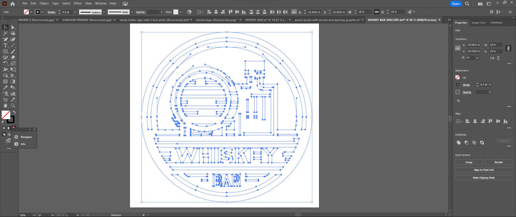Image resolution: width=516 pixels, height=217 pixels.
Task: Go to the Home screen icon
Action: tap(13, 4)
